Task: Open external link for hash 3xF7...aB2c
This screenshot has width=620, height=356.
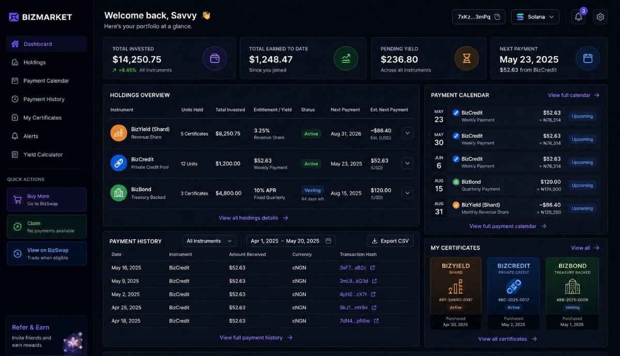Action: point(373,268)
